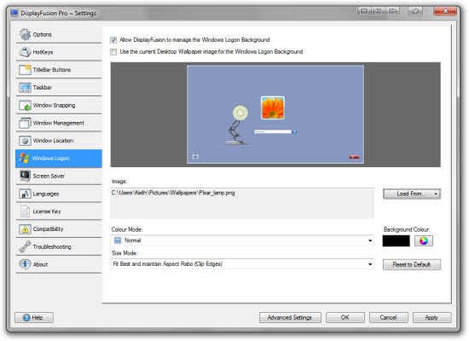Click the logon background preview image
Screen dimensions: 469x341
click(275, 114)
